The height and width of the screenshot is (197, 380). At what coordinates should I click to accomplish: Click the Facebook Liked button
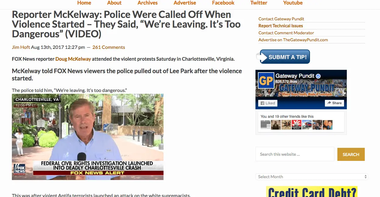(x=268, y=103)
